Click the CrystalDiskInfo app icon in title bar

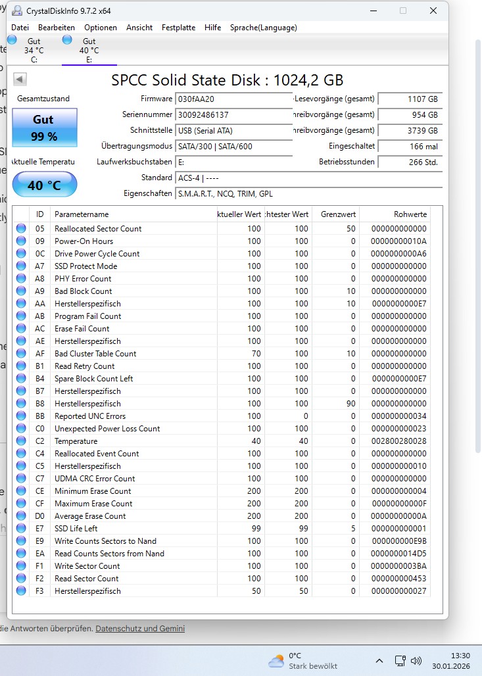point(16,11)
